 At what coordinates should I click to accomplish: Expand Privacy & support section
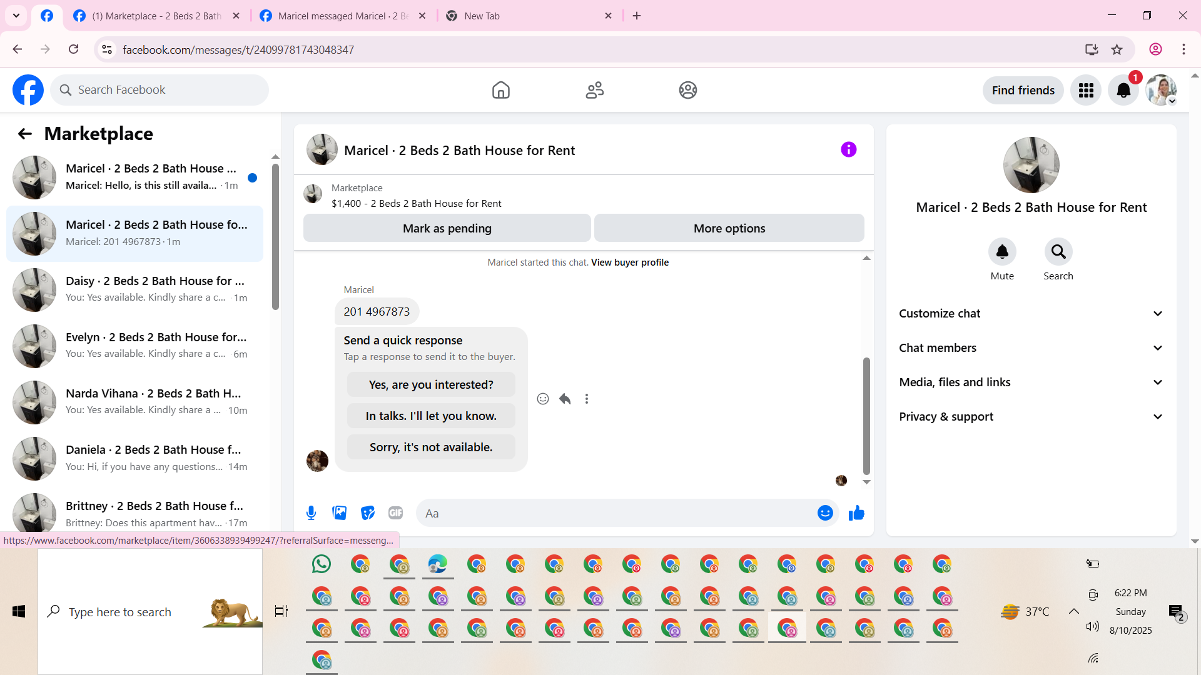pyautogui.click(x=1031, y=417)
